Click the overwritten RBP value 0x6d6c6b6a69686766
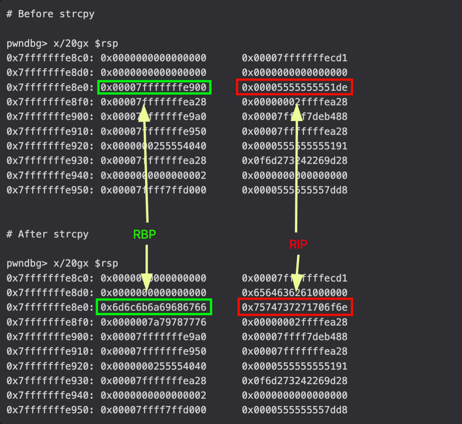This screenshot has width=462, height=424. click(154, 307)
